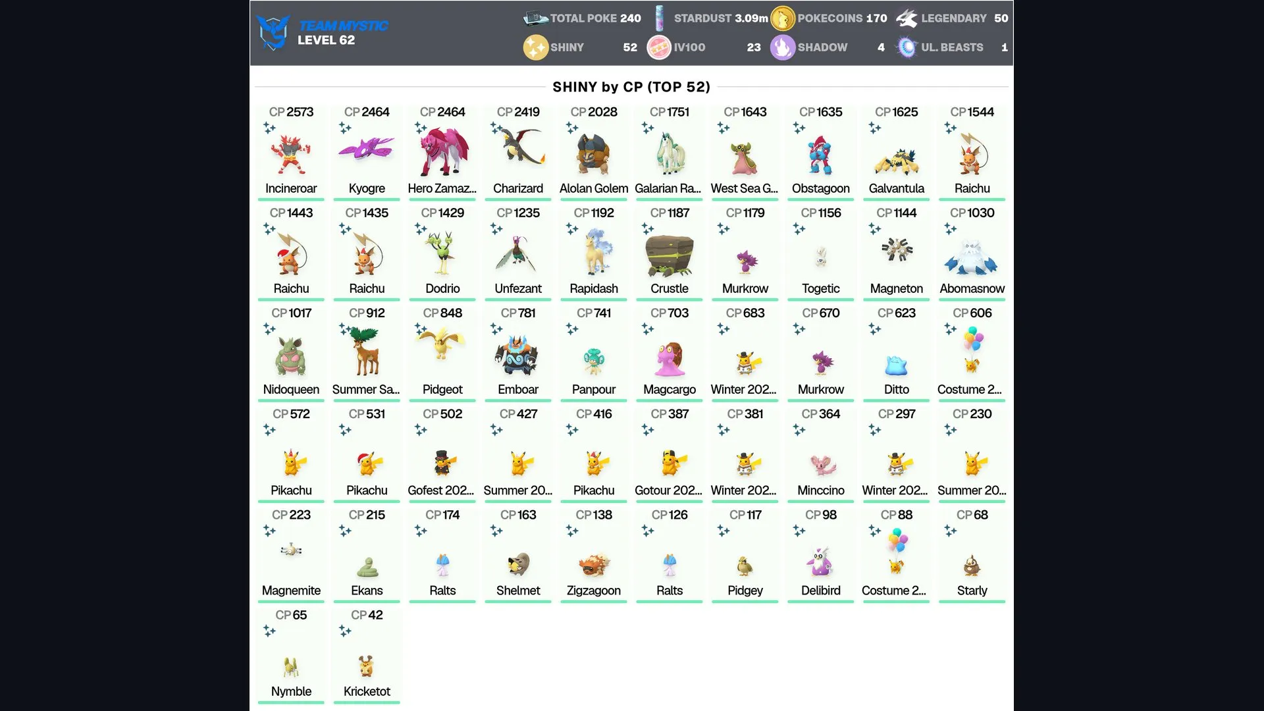
Task: Click the Ultra Beasts wormhole icon
Action: [x=907, y=47]
